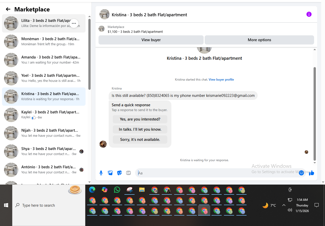Open the purple conversation information icon

[309, 14]
